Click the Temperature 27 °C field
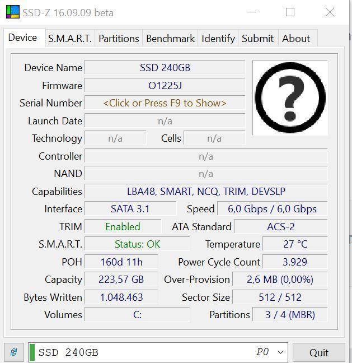The width and height of the screenshot is (352, 363). 295,244
